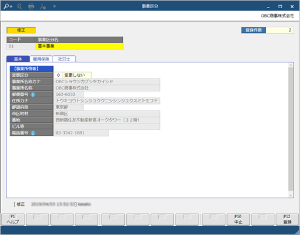Click the vertical scrollbar track in the panel

click(x=291, y=129)
